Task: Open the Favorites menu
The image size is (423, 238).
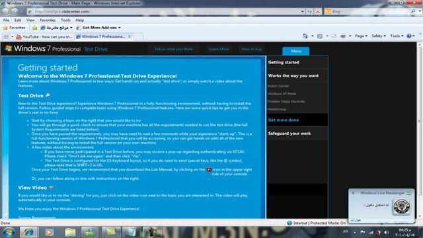Action: click(48, 20)
